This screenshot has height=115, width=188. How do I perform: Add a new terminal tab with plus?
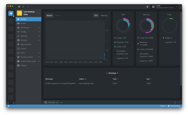click(x=62, y=103)
